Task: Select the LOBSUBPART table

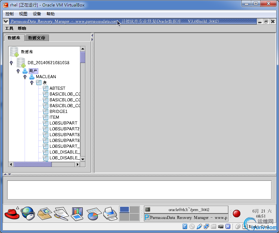Action: tap(63, 123)
